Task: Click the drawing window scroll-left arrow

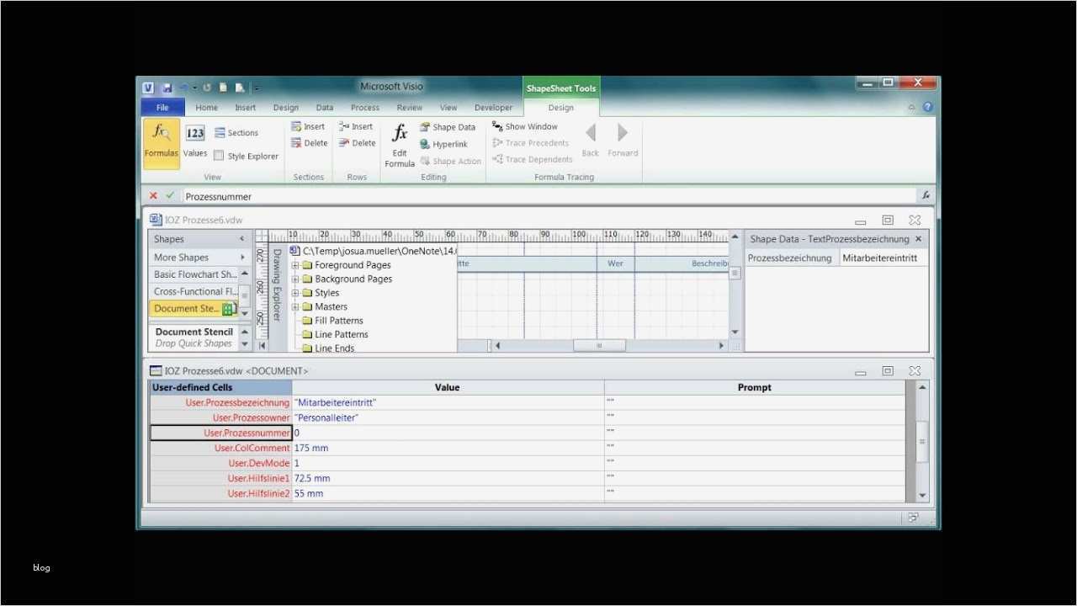Action: 498,345
